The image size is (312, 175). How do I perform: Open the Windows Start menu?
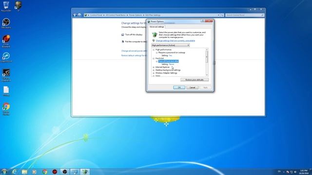tap(4, 172)
